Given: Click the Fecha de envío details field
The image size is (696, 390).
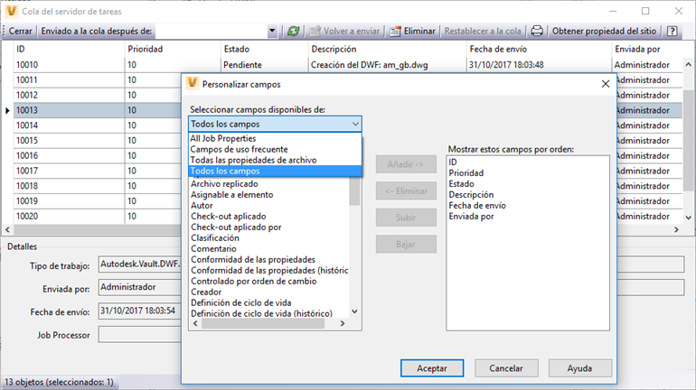Looking at the screenshot, I should [140, 311].
